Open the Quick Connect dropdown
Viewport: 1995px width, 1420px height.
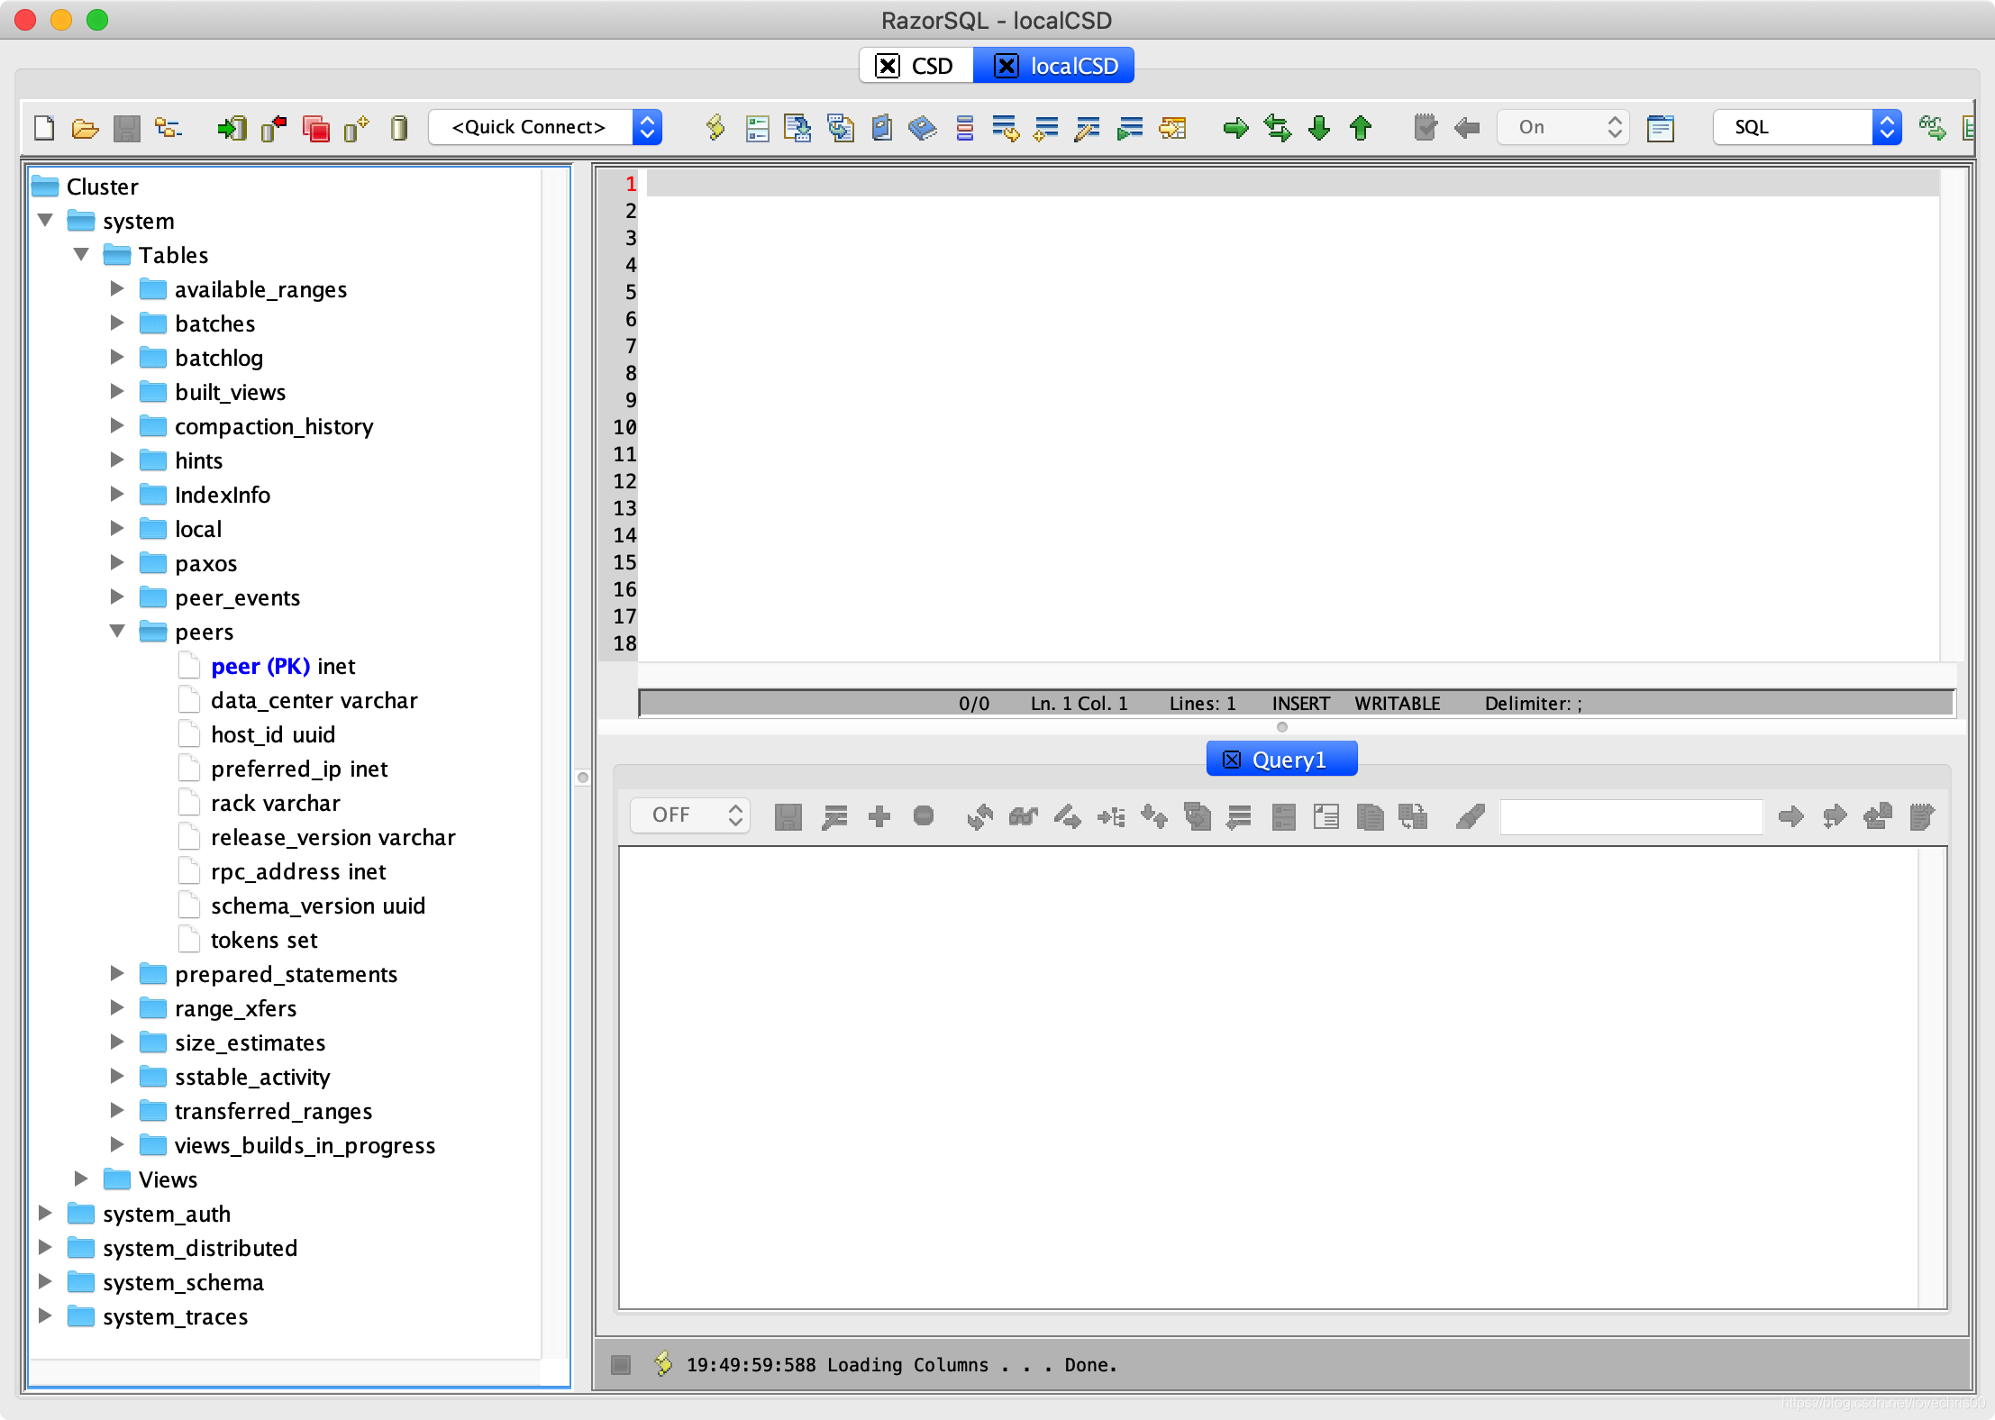[x=545, y=128]
